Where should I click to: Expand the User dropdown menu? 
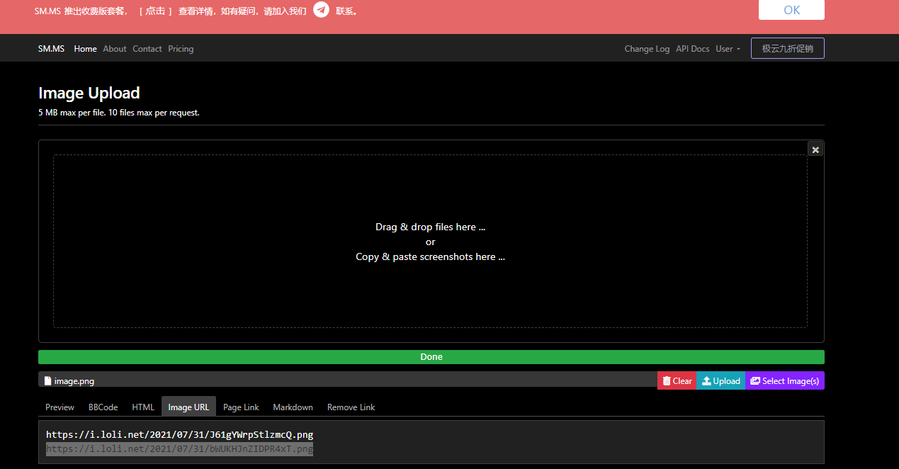pyautogui.click(x=728, y=49)
